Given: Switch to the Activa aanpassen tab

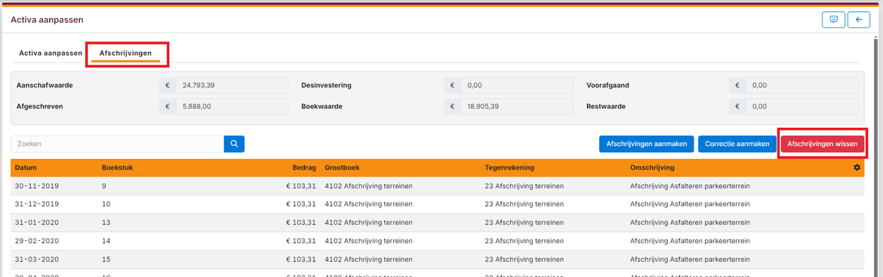Looking at the screenshot, I should pos(51,53).
